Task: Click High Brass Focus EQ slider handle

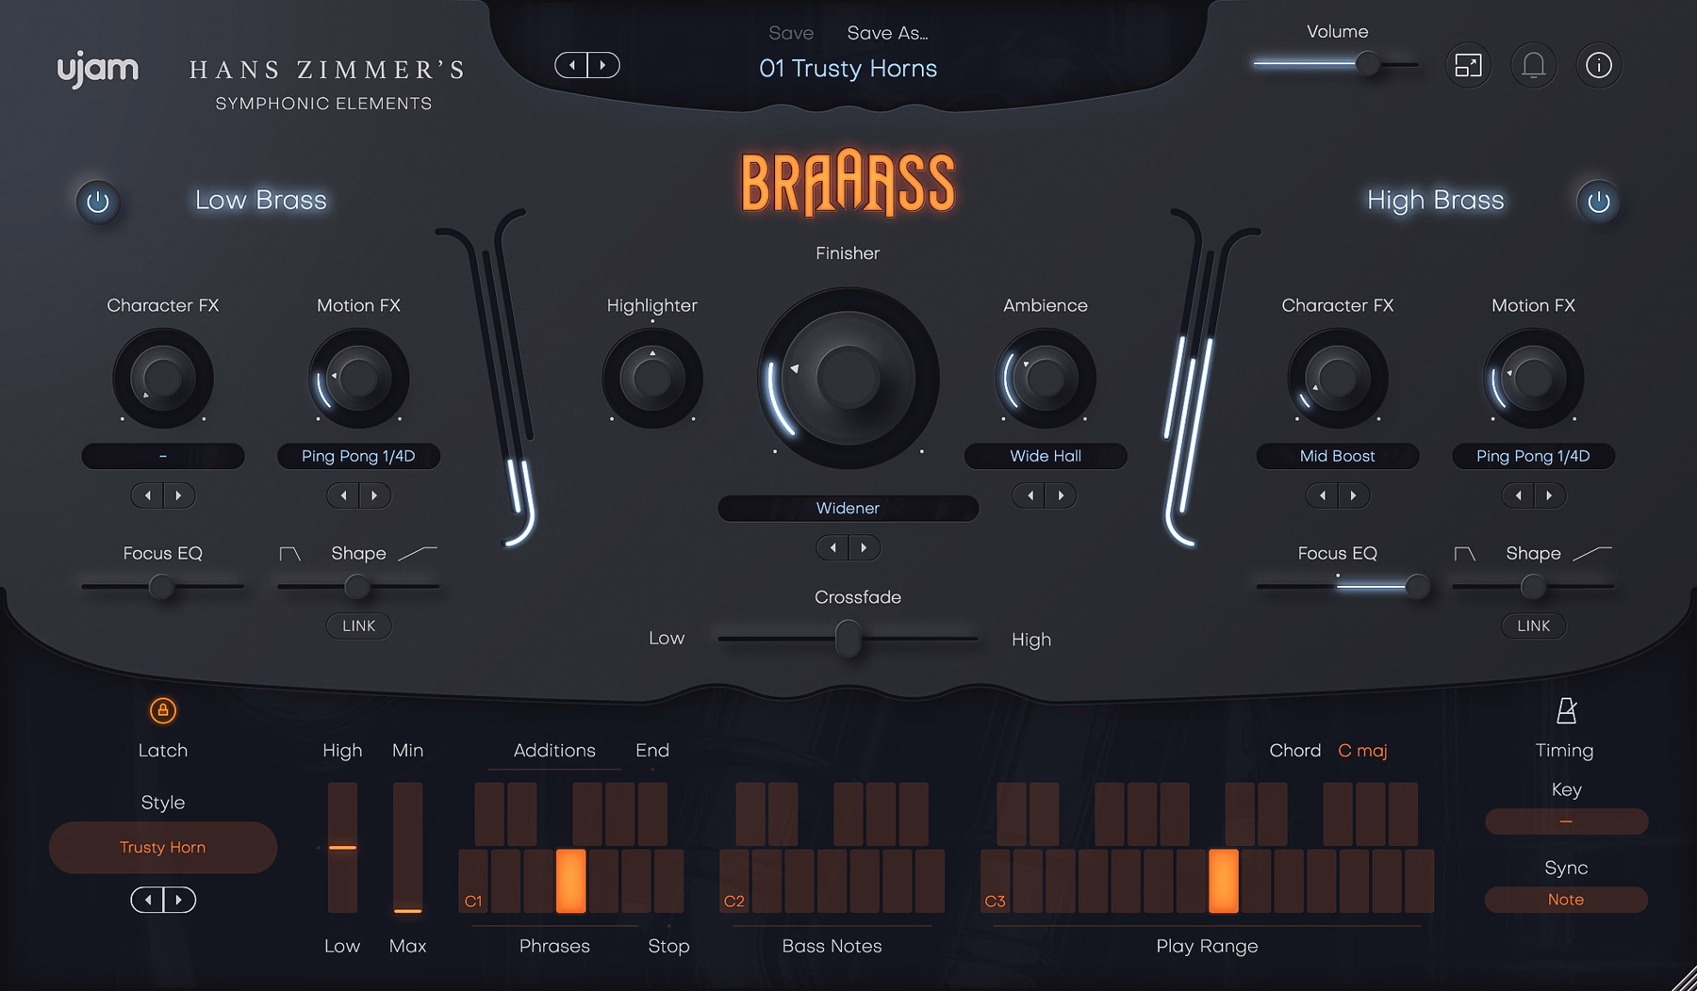Action: [x=1417, y=586]
